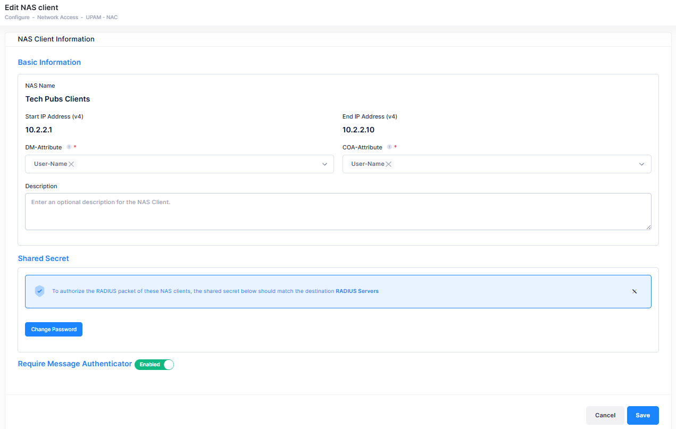Remove User-Name tag from DM-Attribute
This screenshot has width=676, height=429.
(x=71, y=164)
